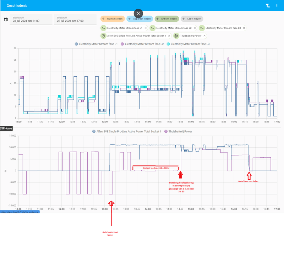Click Label kiezen chip
The height and width of the screenshot is (268, 284).
(192, 19)
